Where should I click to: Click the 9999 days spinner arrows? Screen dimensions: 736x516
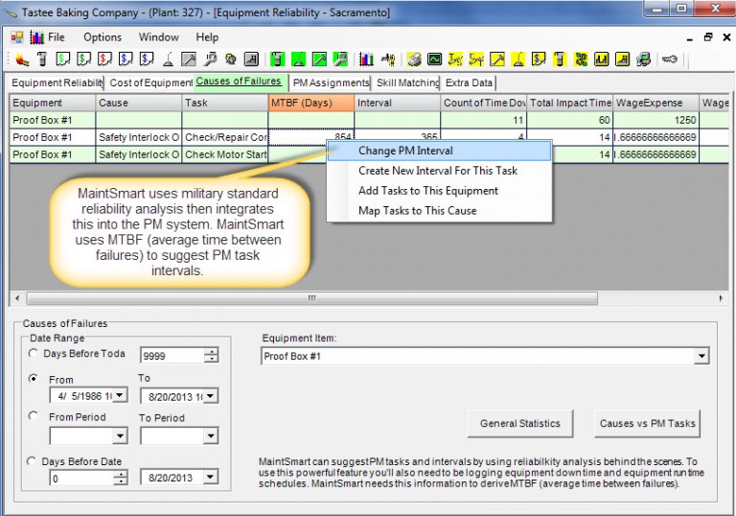(211, 355)
